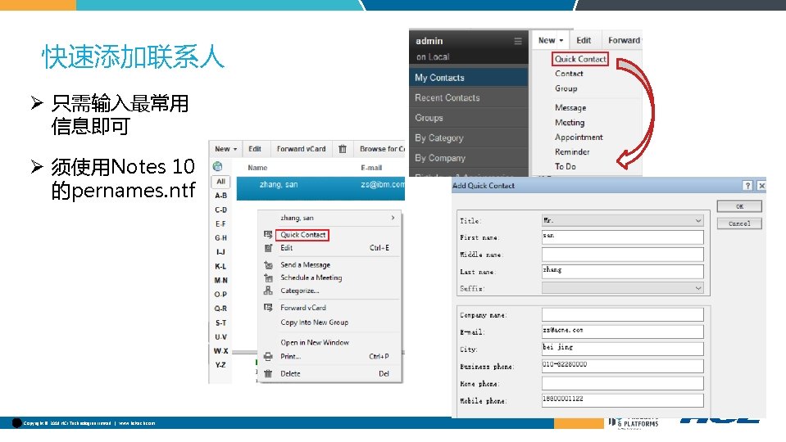Click the Last name field containing zhang
The image size is (786, 442).
coord(623,271)
